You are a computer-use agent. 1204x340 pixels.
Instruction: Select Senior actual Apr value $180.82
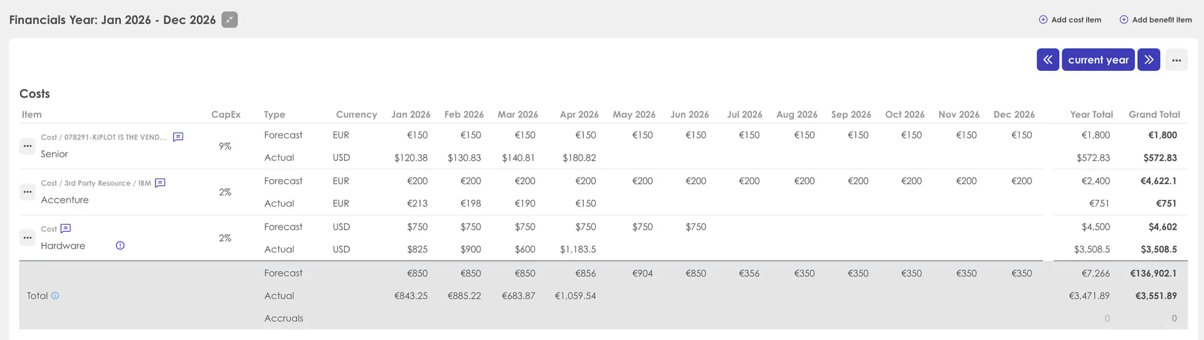tap(579, 158)
